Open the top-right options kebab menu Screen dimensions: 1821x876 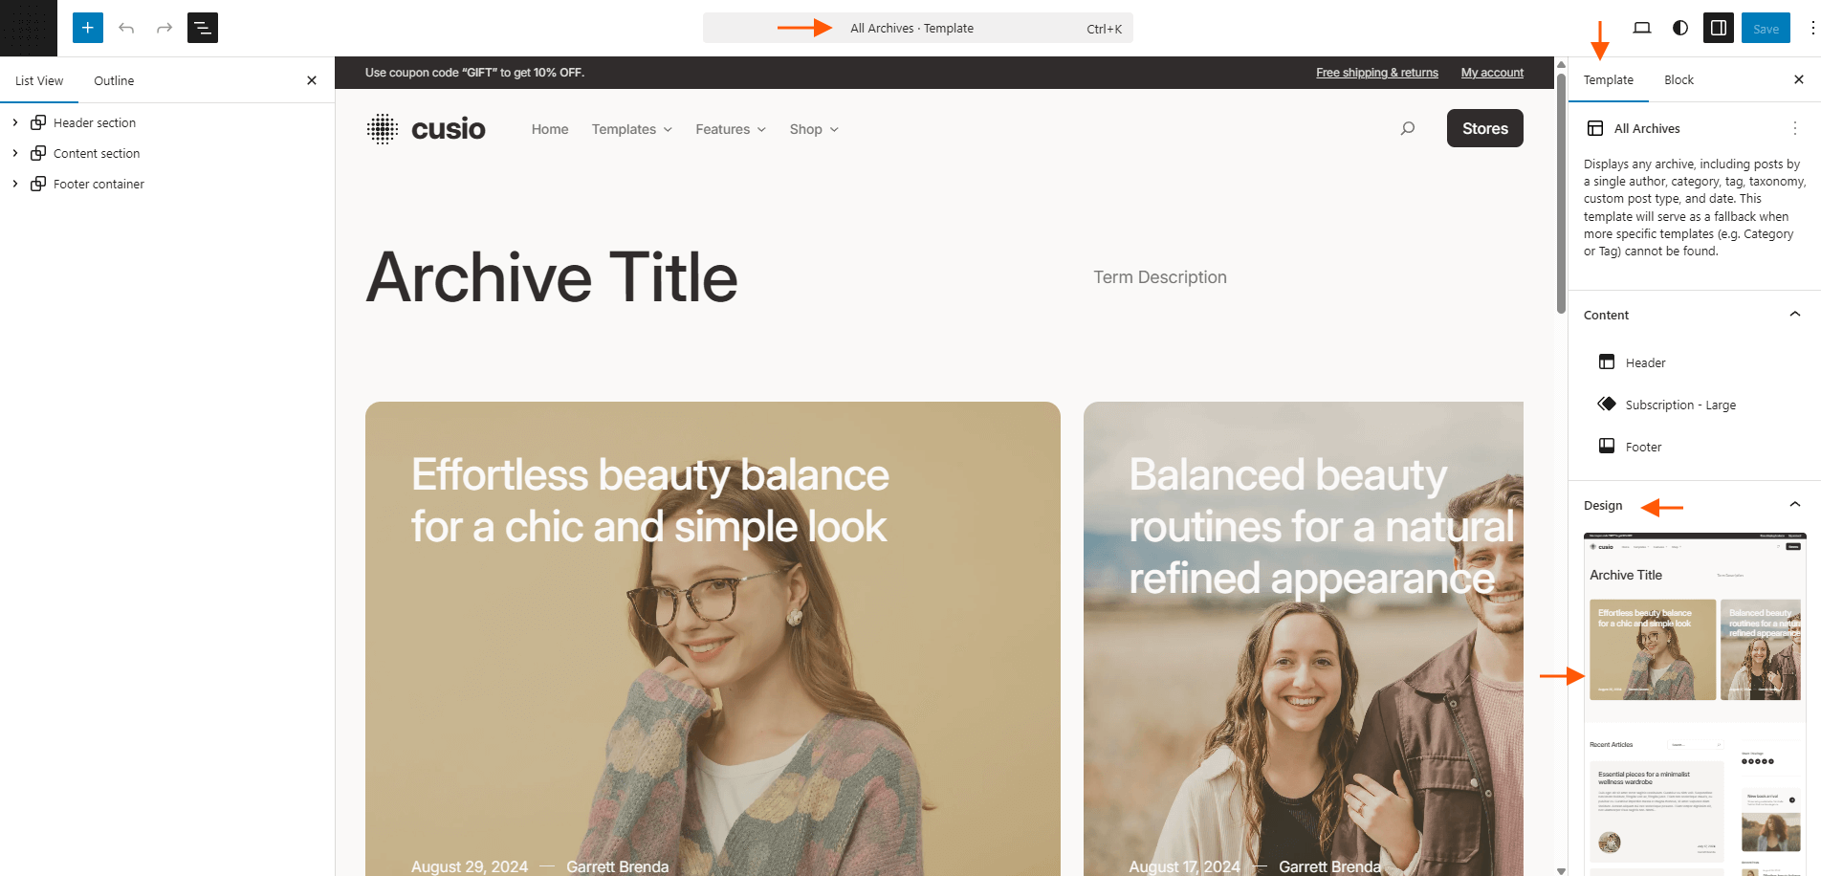pyautogui.click(x=1811, y=28)
